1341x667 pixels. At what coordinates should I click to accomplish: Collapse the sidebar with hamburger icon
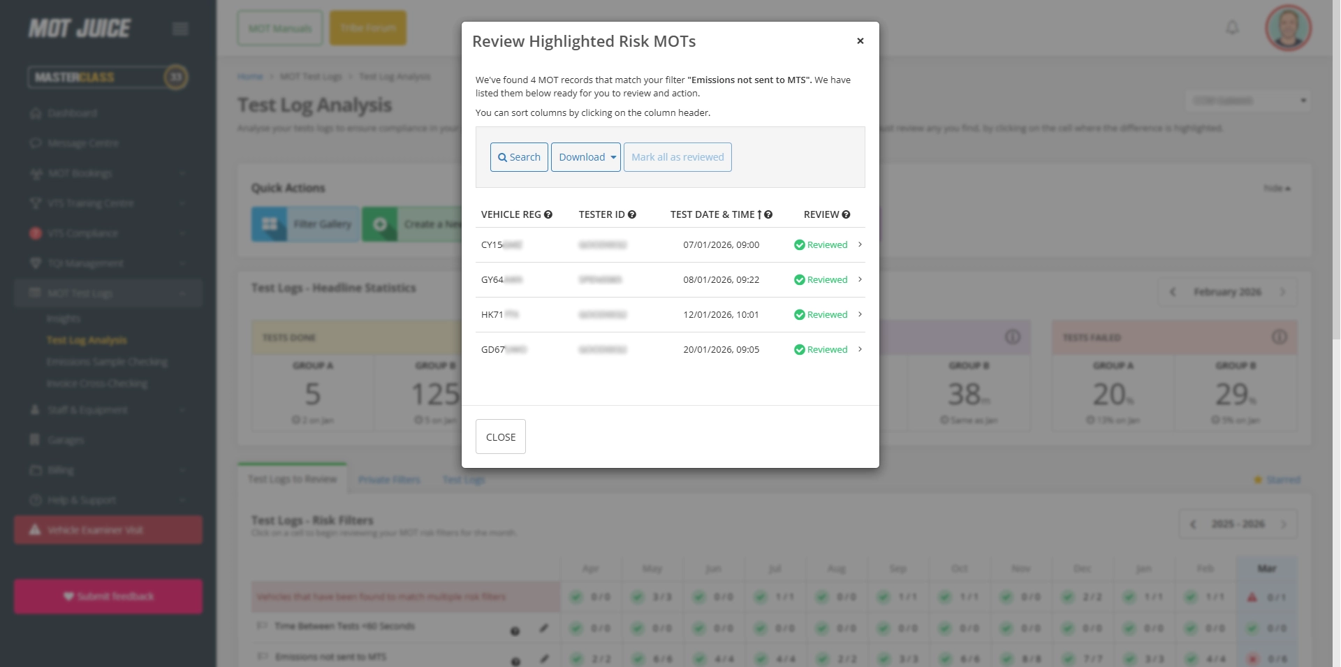point(179,29)
